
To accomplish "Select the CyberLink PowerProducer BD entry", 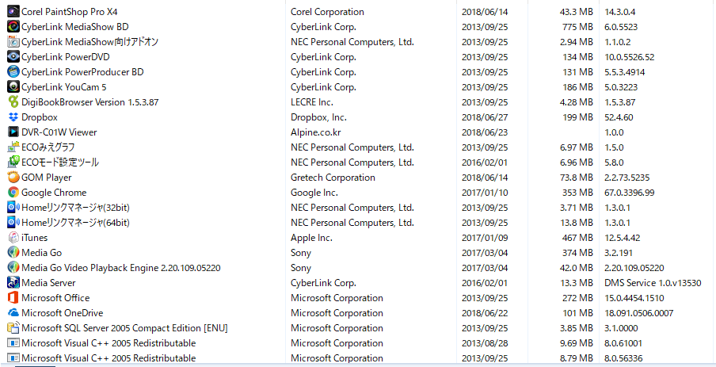I will [x=82, y=72].
